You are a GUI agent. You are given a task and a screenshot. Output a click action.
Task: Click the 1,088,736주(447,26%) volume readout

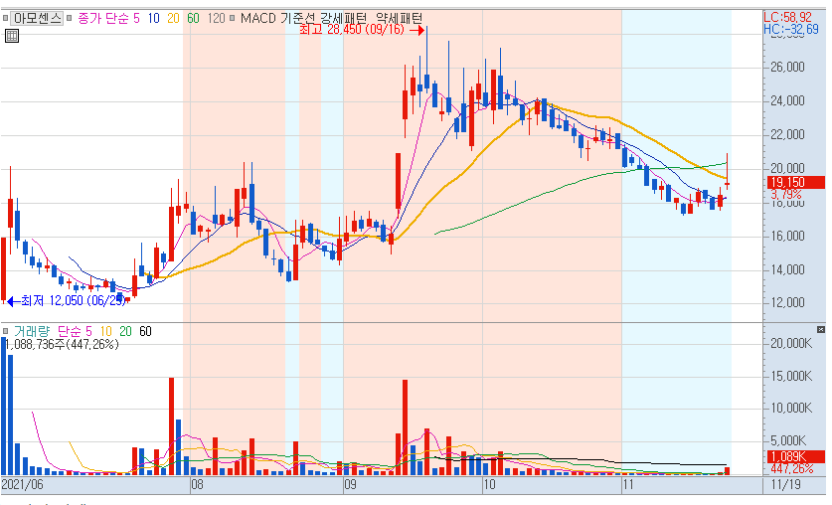point(62,344)
